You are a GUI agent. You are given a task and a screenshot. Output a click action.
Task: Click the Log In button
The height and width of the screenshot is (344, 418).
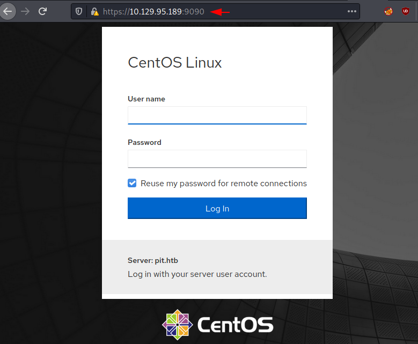coord(217,208)
